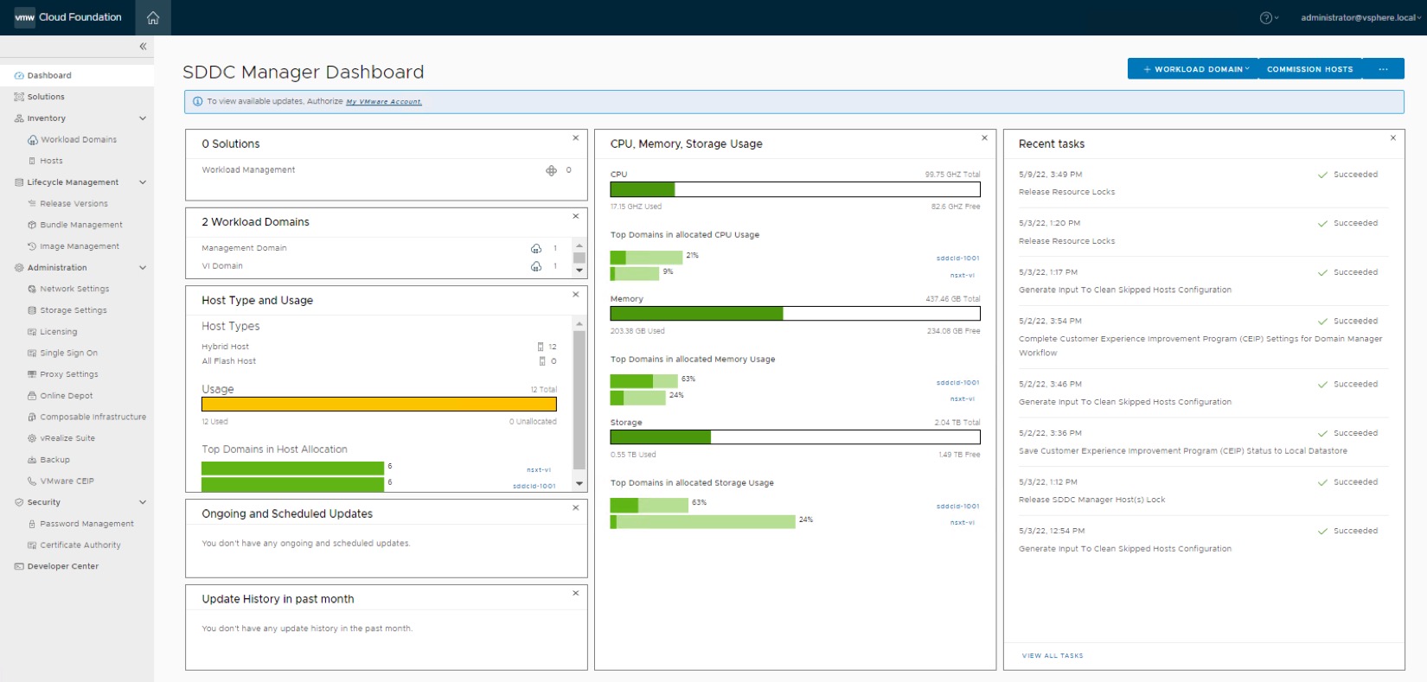
Task: Click the Home icon in top bar
Action: point(153,17)
